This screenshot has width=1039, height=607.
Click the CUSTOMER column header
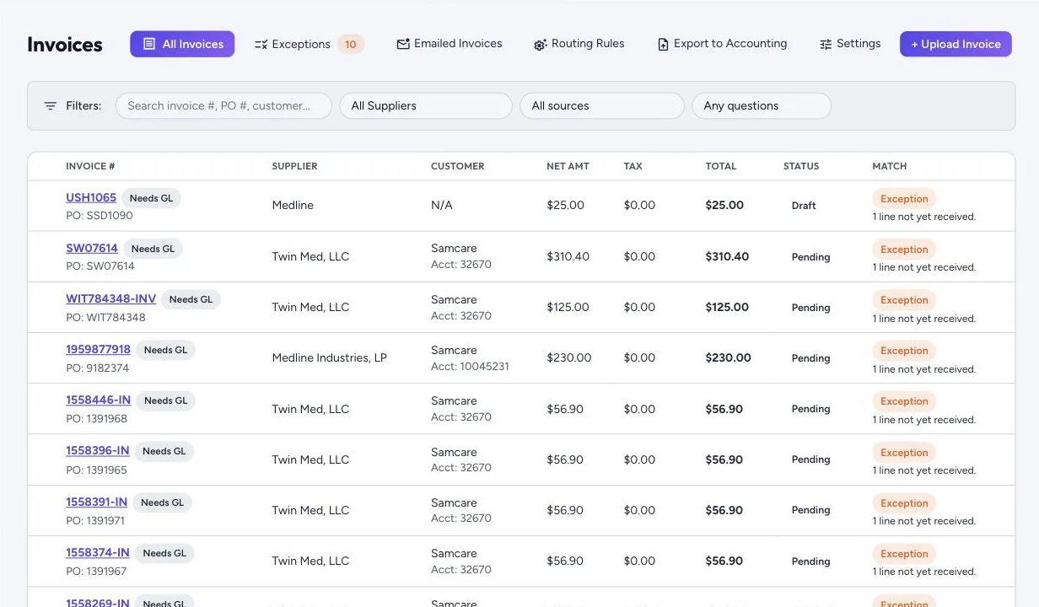click(x=457, y=166)
